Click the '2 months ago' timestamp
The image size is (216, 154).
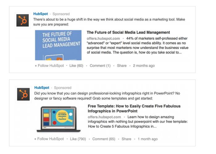pos(144,66)
